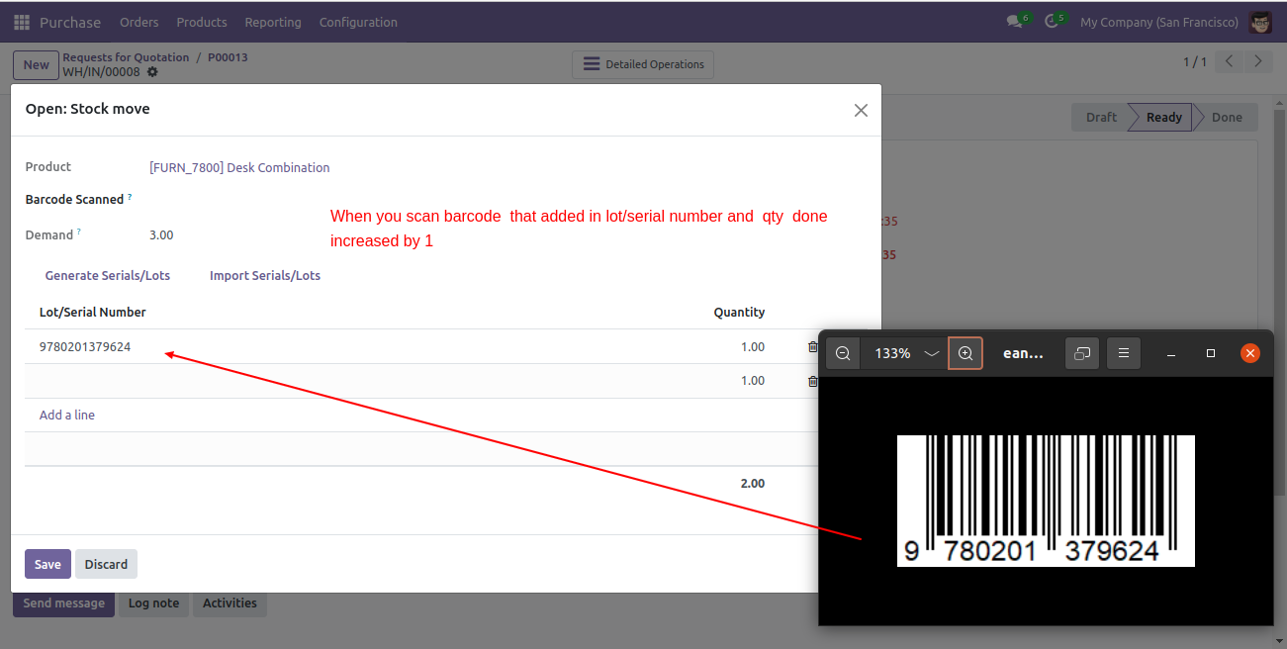
Task: Go to the Purchase app home
Action: 70,22
